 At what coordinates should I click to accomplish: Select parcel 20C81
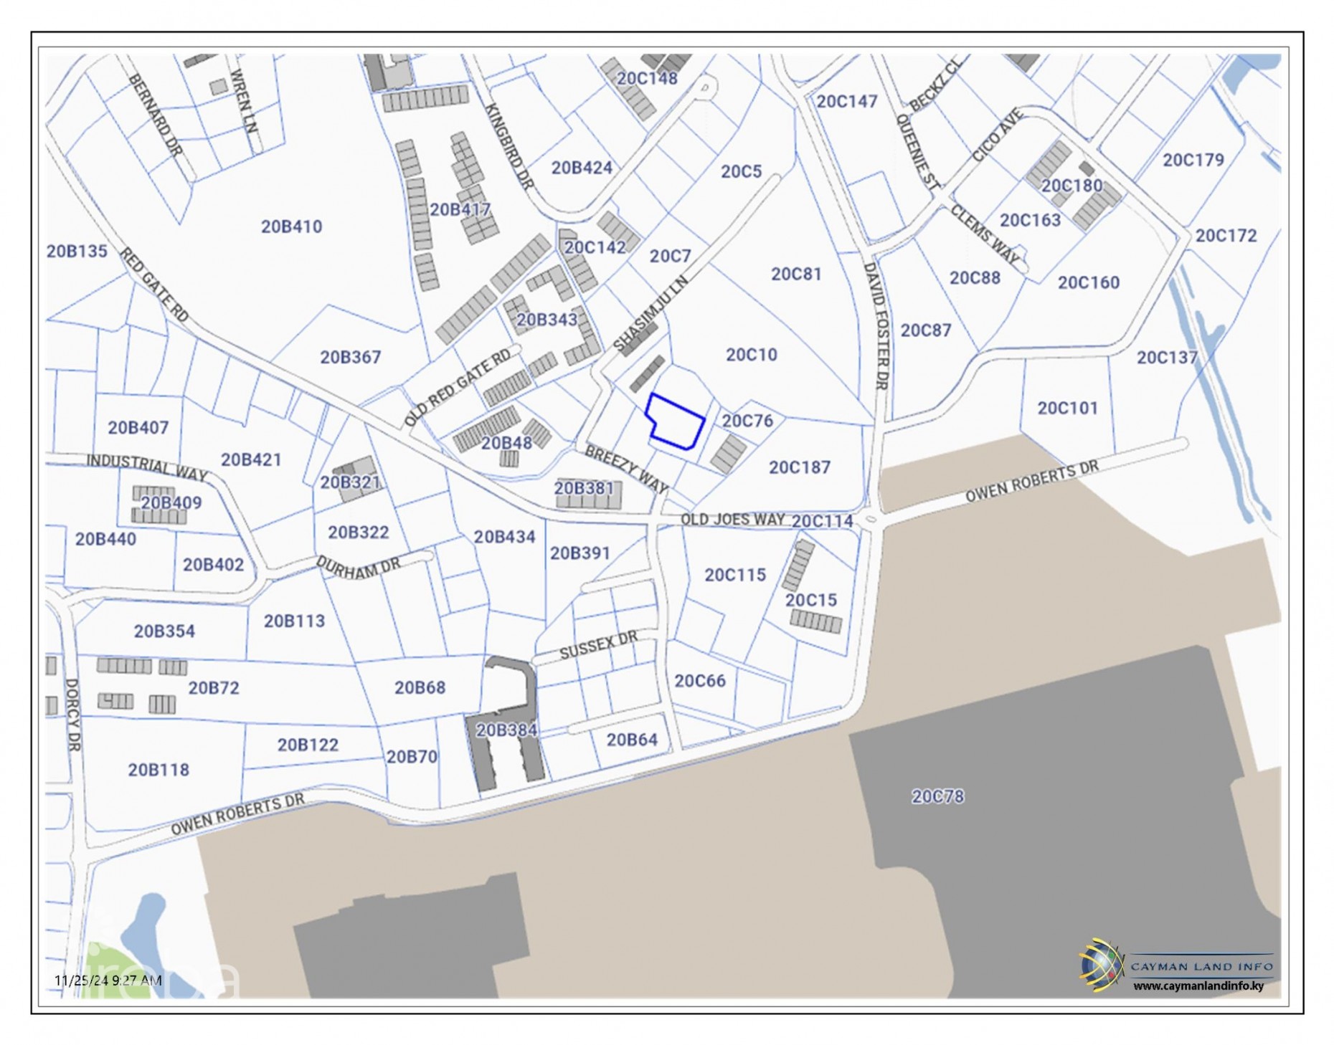click(x=795, y=274)
